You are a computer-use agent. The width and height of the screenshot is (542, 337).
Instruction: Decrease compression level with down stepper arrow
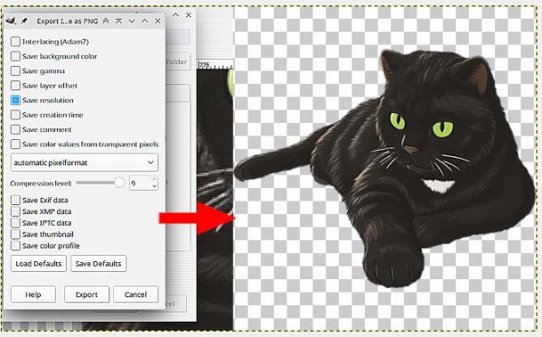point(154,186)
